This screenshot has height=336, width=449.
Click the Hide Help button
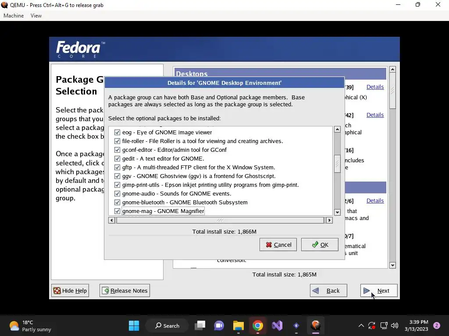point(70,290)
